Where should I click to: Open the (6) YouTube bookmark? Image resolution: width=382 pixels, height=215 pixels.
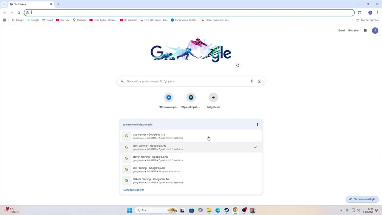click(128, 20)
